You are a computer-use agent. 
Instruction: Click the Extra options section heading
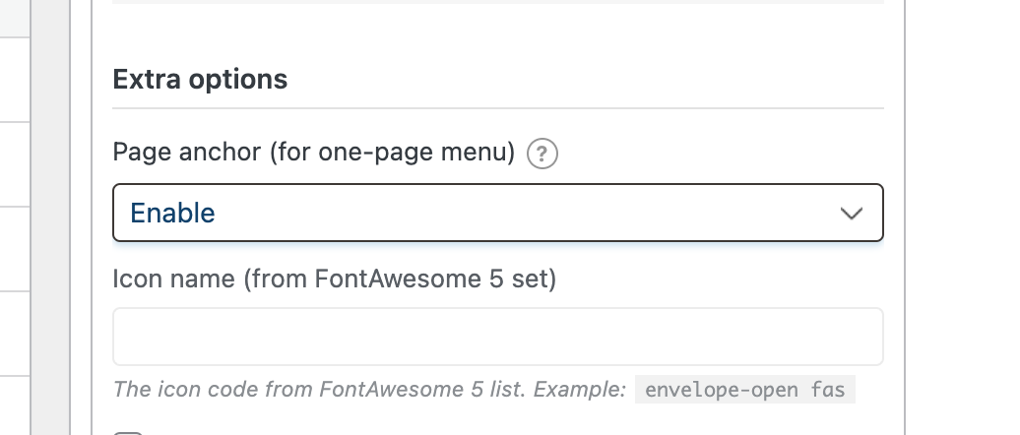tap(200, 80)
